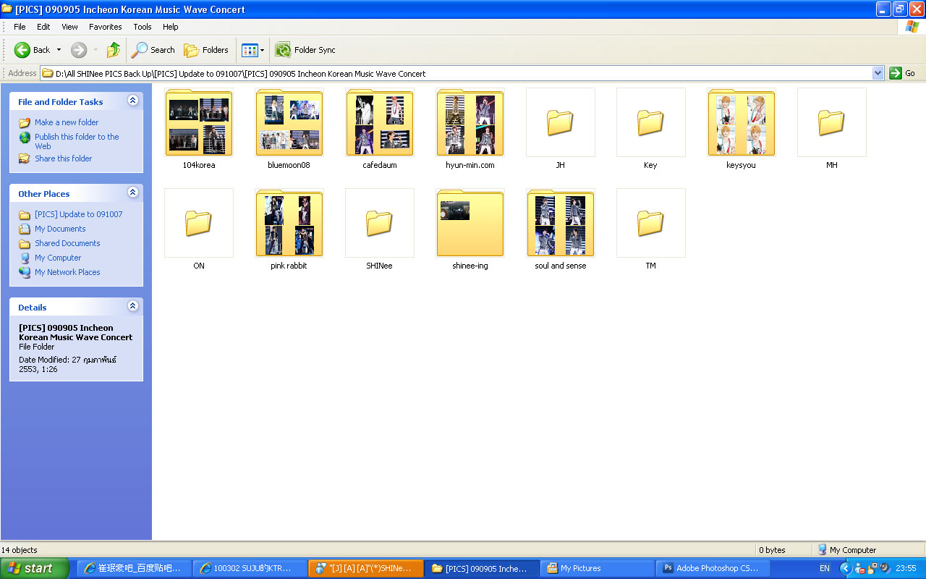Click the My Computer icon in Other Places
926x579 pixels.
coord(25,258)
